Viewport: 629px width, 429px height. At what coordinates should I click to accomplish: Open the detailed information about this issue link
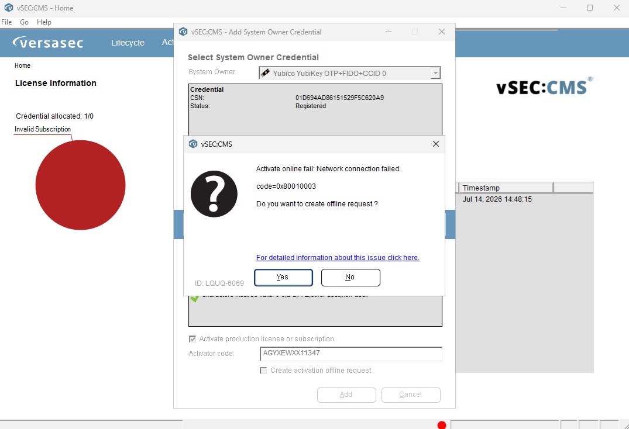coord(338,258)
